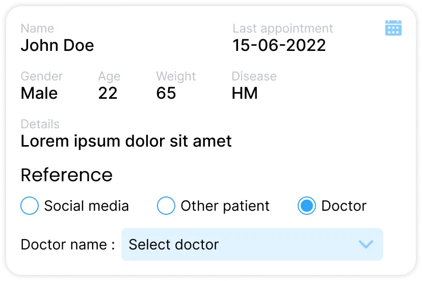The image size is (422, 281).
Task: Select the Social media radio button
Action: (30, 206)
